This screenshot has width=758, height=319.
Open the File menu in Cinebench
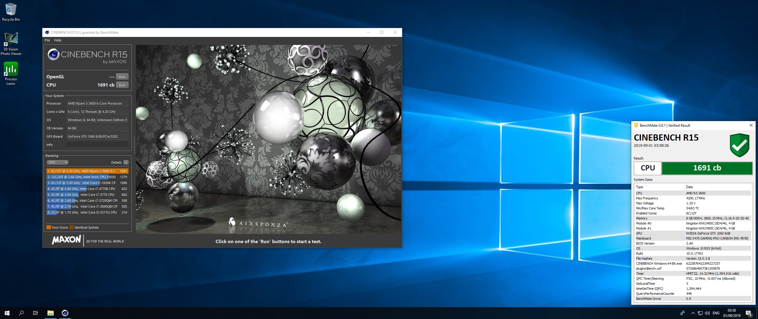(47, 40)
